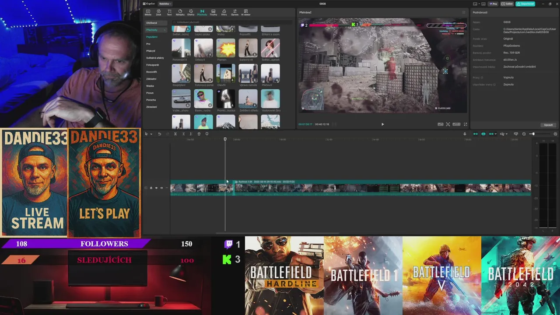Select the Zkreslení transitions category
560x315 pixels.
click(151, 107)
